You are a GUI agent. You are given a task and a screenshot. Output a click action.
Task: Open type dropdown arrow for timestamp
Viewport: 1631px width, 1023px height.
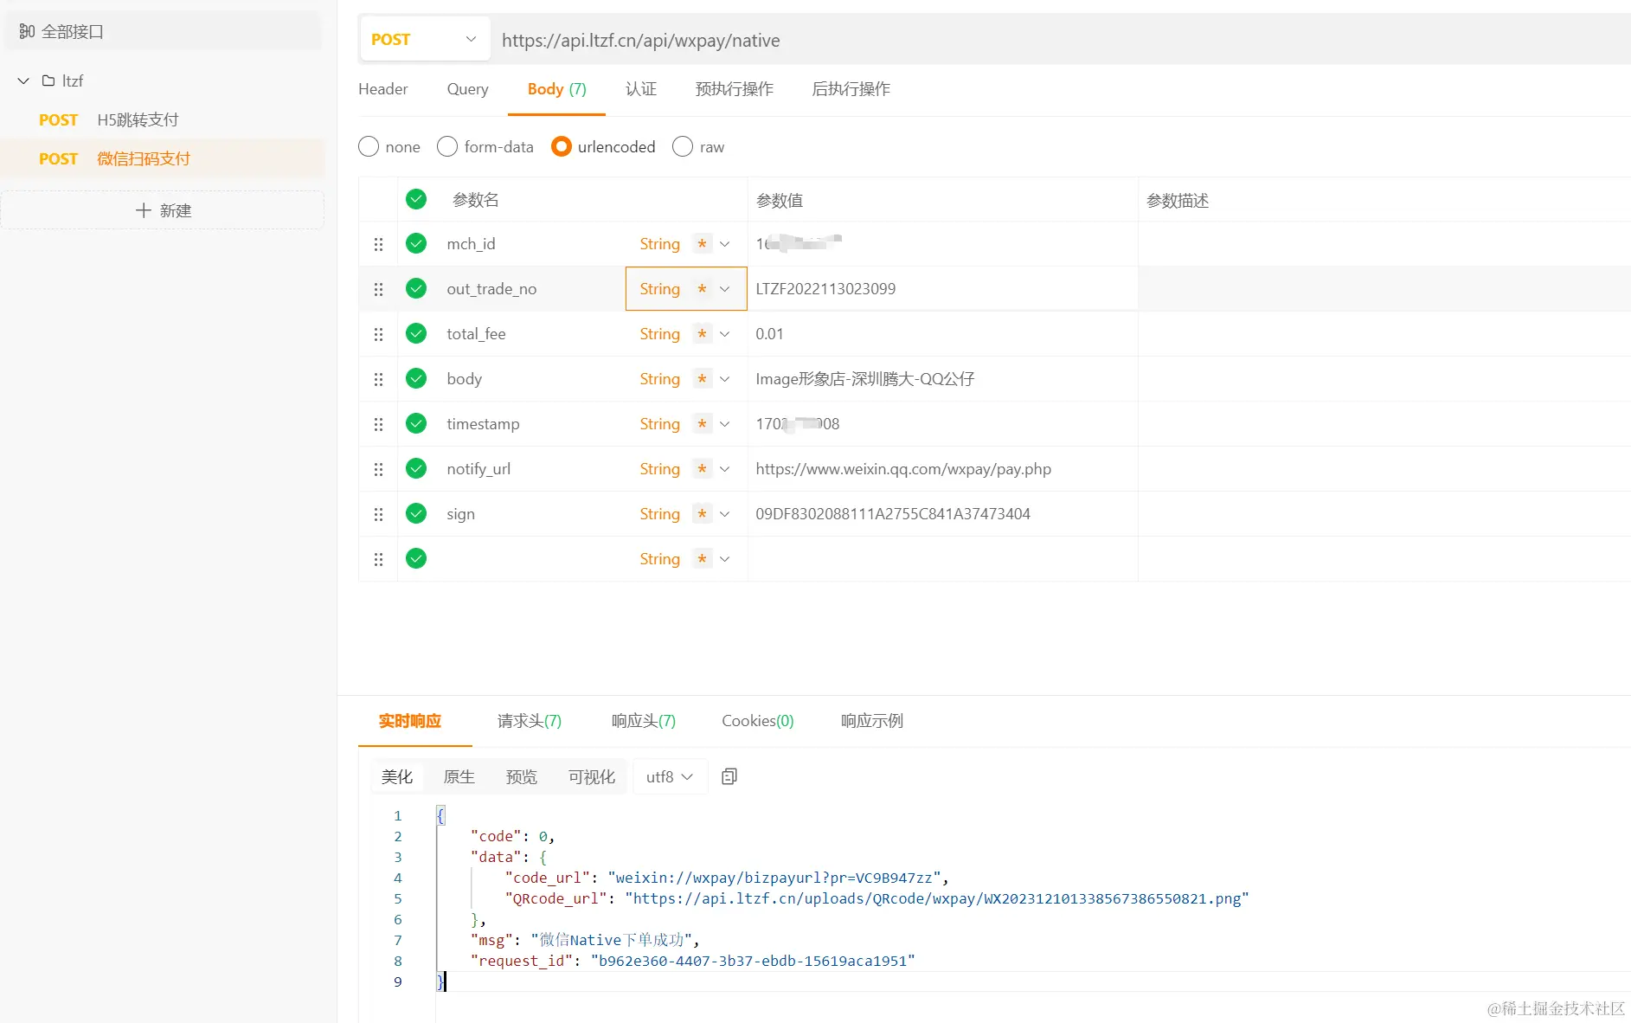[725, 424]
